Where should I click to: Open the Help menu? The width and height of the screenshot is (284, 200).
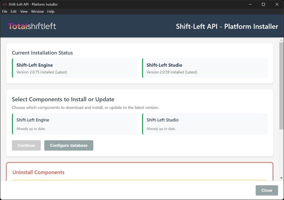tap(50, 11)
